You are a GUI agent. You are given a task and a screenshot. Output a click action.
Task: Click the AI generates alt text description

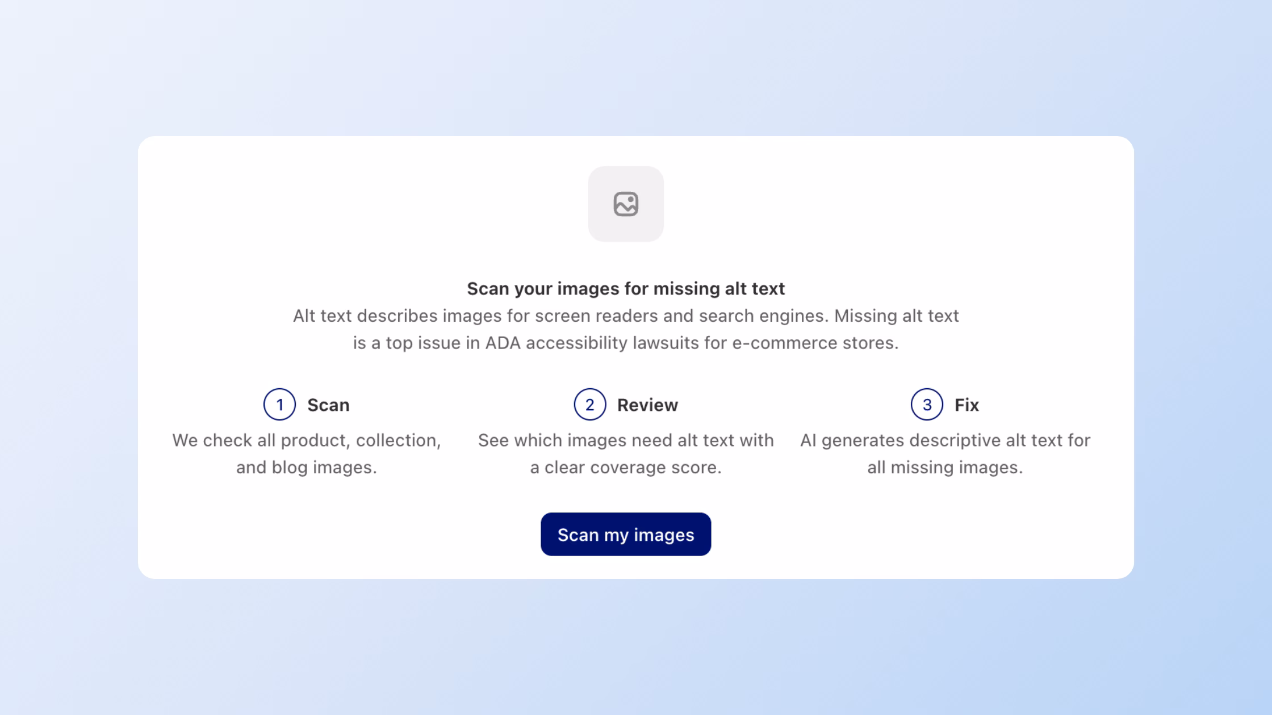(945, 454)
